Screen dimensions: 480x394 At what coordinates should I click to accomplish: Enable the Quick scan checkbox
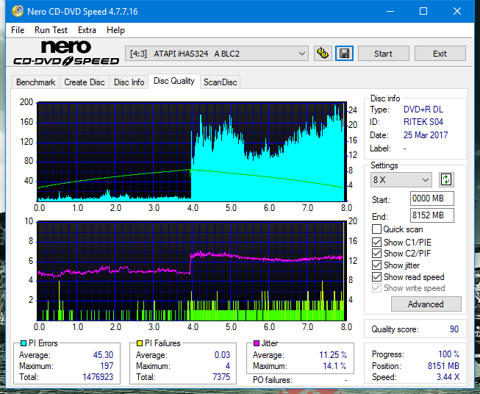[376, 229]
